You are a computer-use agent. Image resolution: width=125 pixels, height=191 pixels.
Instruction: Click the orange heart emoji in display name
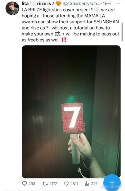point(59,4)
